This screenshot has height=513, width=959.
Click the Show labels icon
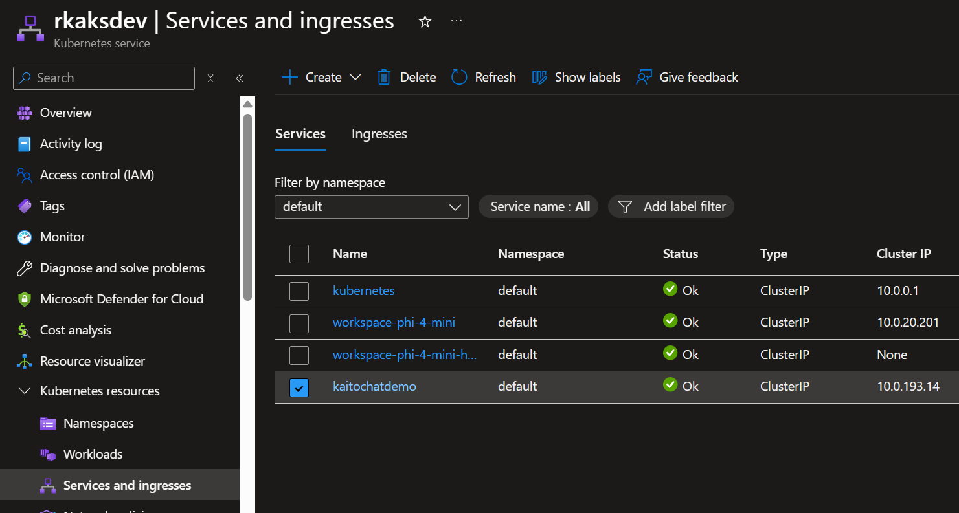(539, 78)
